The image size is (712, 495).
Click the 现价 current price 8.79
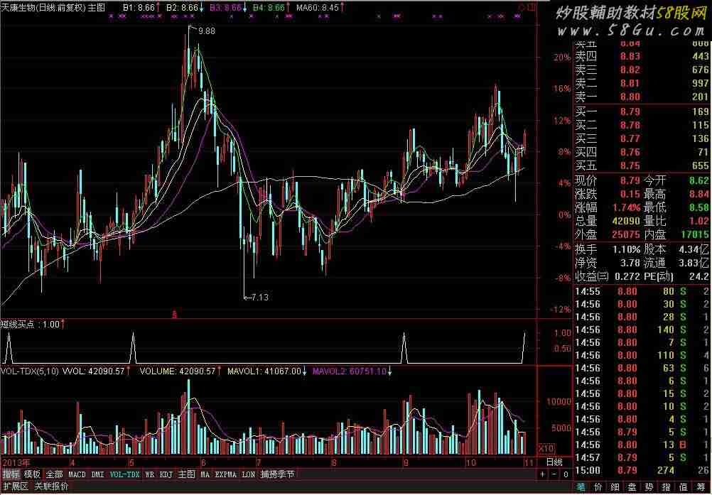630,180
